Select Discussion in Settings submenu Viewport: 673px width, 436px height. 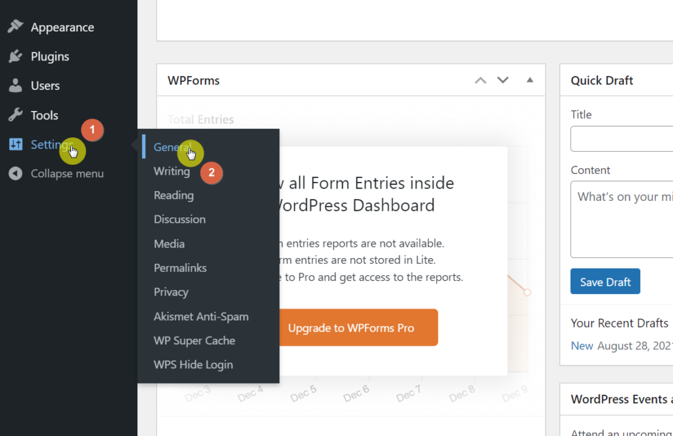[179, 219]
